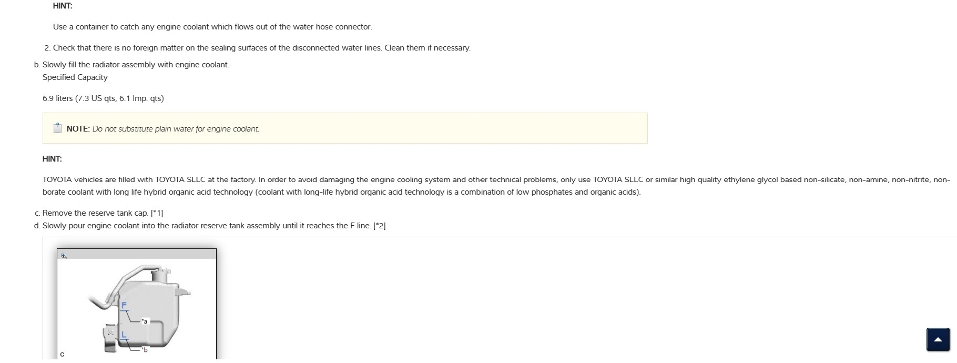Image resolution: width=957 pixels, height=363 pixels.
Task: Click the *b callout label in the diagram
Action: click(x=145, y=349)
